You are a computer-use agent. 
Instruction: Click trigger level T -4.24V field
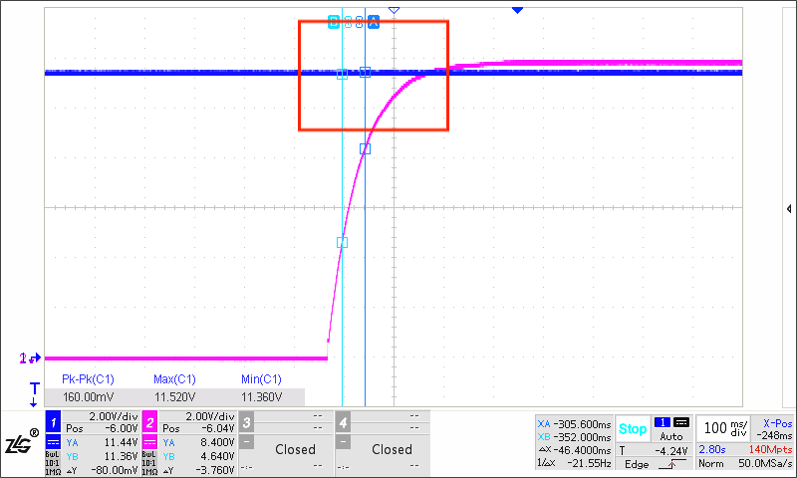click(654, 450)
